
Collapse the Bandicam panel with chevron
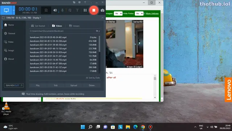coord(103,18)
